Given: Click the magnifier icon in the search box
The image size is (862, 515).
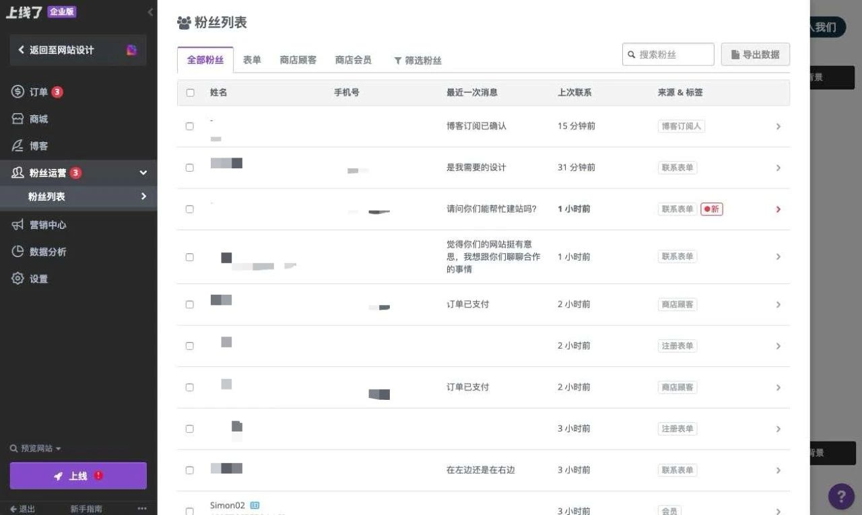Looking at the screenshot, I should 632,55.
